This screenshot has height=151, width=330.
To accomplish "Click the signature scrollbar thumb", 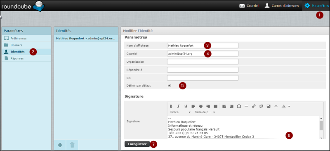I will click(321, 125).
